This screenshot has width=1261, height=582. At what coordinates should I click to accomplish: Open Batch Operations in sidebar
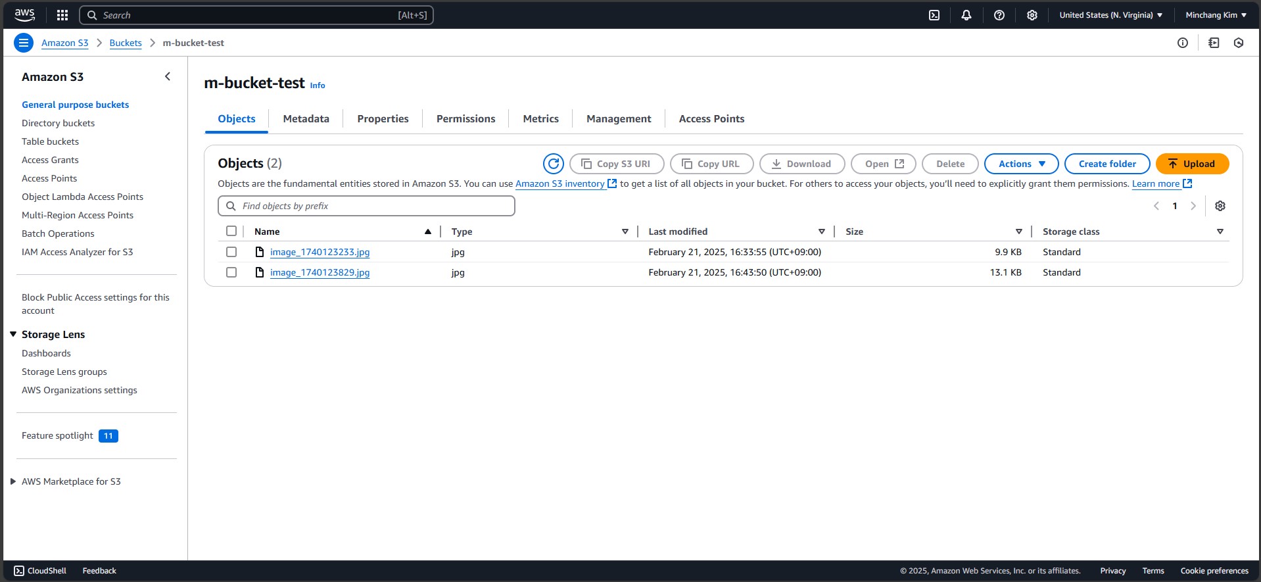click(x=58, y=233)
